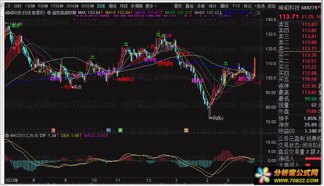Open the MACD indicator options dropdown
324x186 pixels.
7,136
